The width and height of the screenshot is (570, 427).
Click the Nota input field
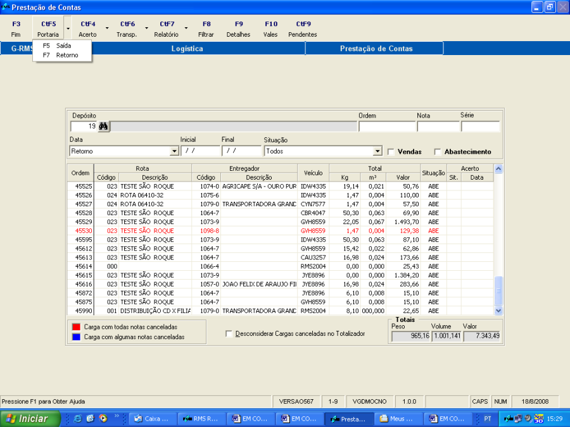[438, 126]
